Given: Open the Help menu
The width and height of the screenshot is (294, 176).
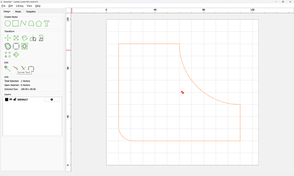Looking at the screenshot, I should click(38, 6).
